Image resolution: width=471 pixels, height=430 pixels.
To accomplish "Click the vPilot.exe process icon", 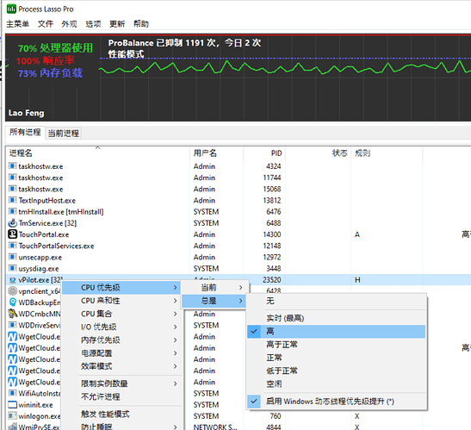I will coord(12,280).
